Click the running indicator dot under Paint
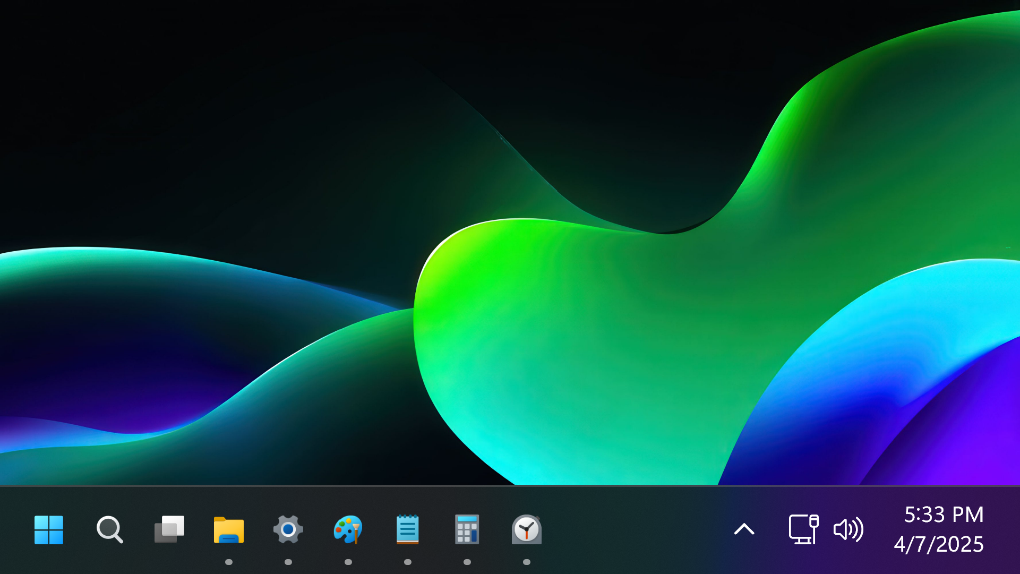Image resolution: width=1020 pixels, height=574 pixels. (348, 561)
